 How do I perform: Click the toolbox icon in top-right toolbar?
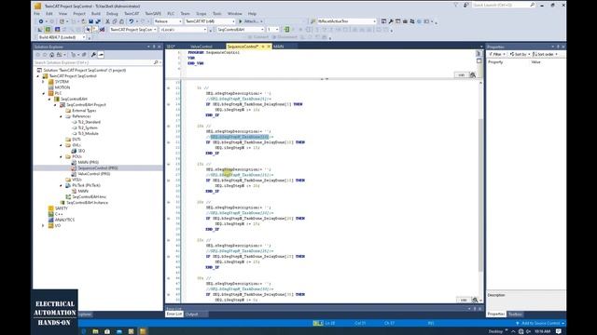tap(405, 21)
